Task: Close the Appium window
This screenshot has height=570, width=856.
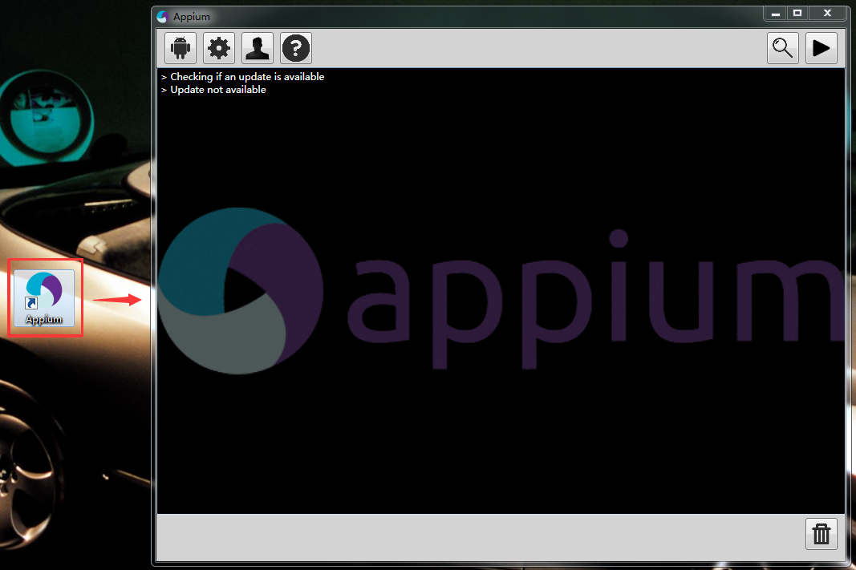Action: coord(828,13)
